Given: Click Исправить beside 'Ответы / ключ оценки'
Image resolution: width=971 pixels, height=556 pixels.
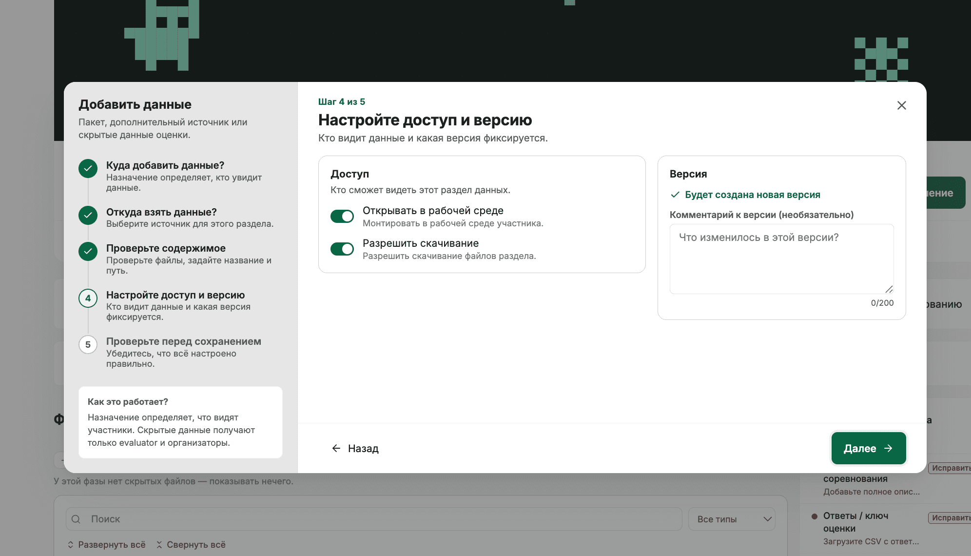Looking at the screenshot, I should click(x=950, y=517).
